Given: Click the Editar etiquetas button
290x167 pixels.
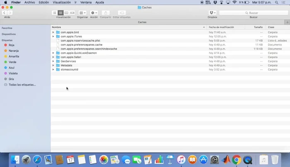Looking at the screenshot, I should pyautogui.click(x=122, y=13).
